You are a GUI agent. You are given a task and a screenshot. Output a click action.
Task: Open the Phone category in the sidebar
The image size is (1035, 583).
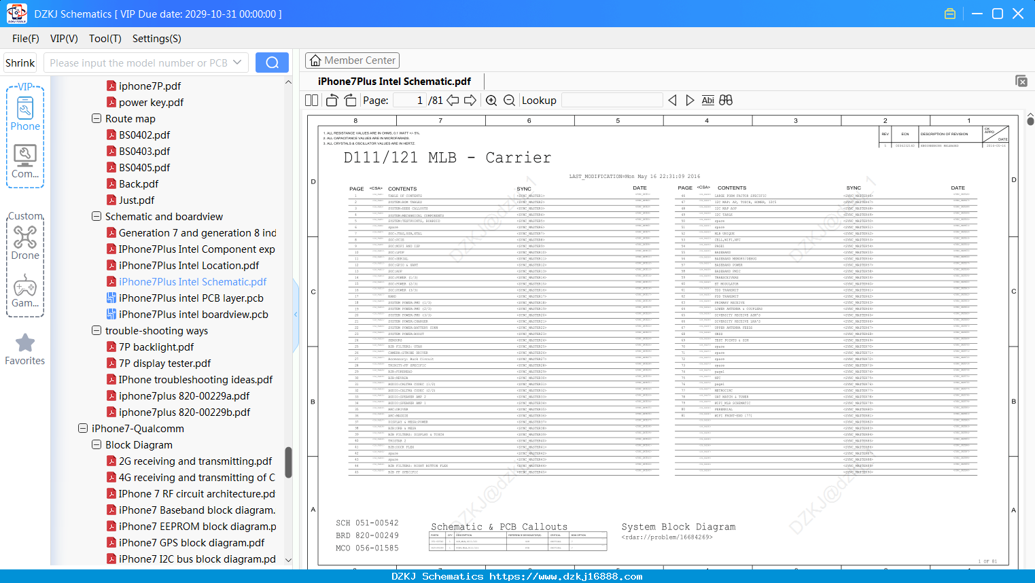pos(25,114)
